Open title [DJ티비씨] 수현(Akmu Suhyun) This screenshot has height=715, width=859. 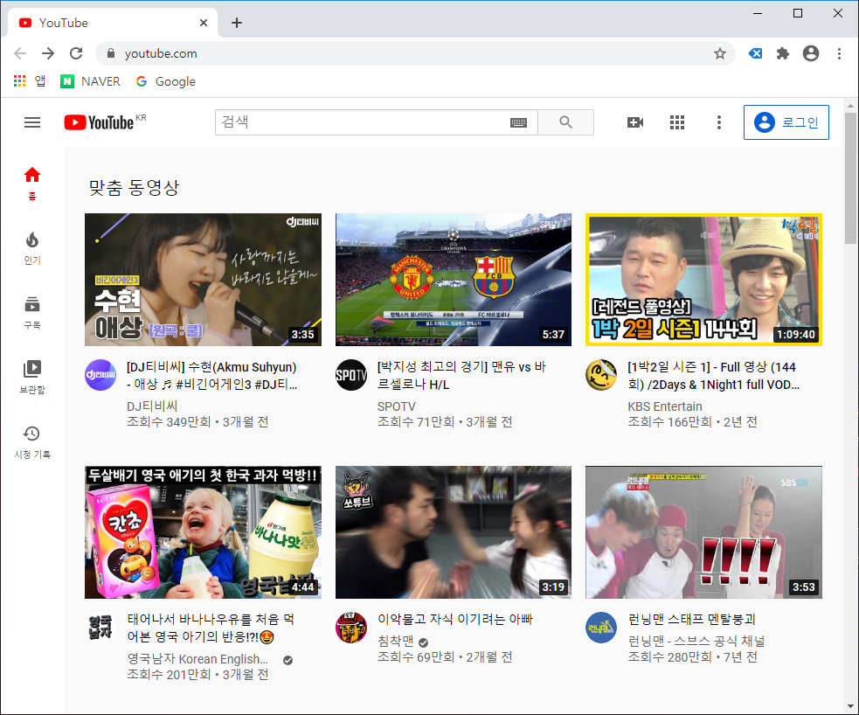(212, 375)
